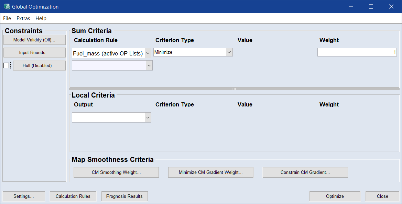402x204 pixels.
Task: Open the Extras menu
Action: 23,18
